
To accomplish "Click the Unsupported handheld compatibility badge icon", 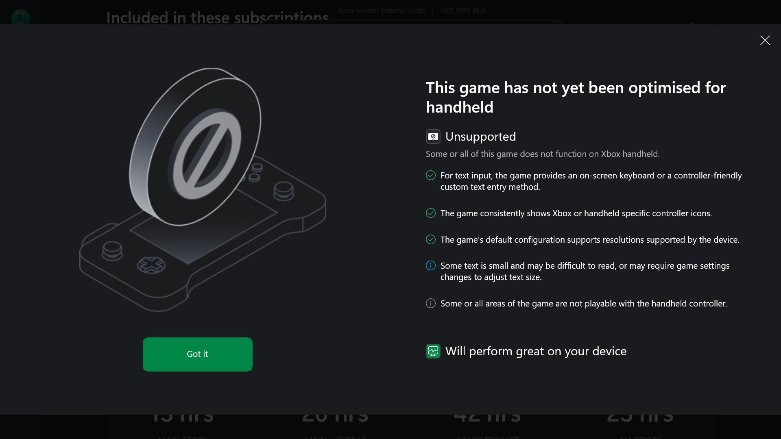I will point(433,137).
